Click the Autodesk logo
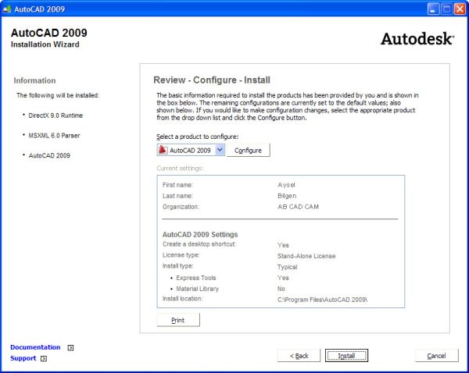 (417, 39)
